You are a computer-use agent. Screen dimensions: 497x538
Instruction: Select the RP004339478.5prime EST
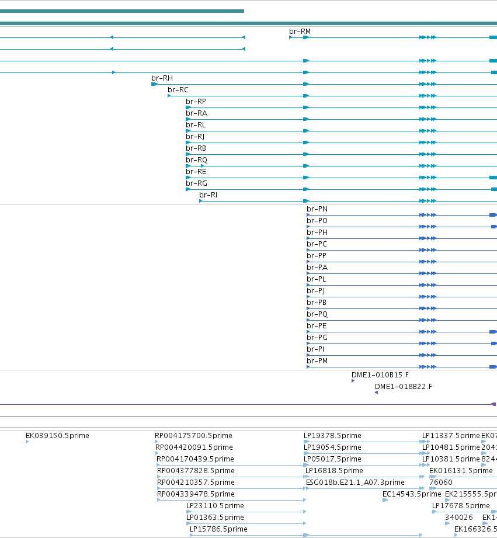click(196, 494)
